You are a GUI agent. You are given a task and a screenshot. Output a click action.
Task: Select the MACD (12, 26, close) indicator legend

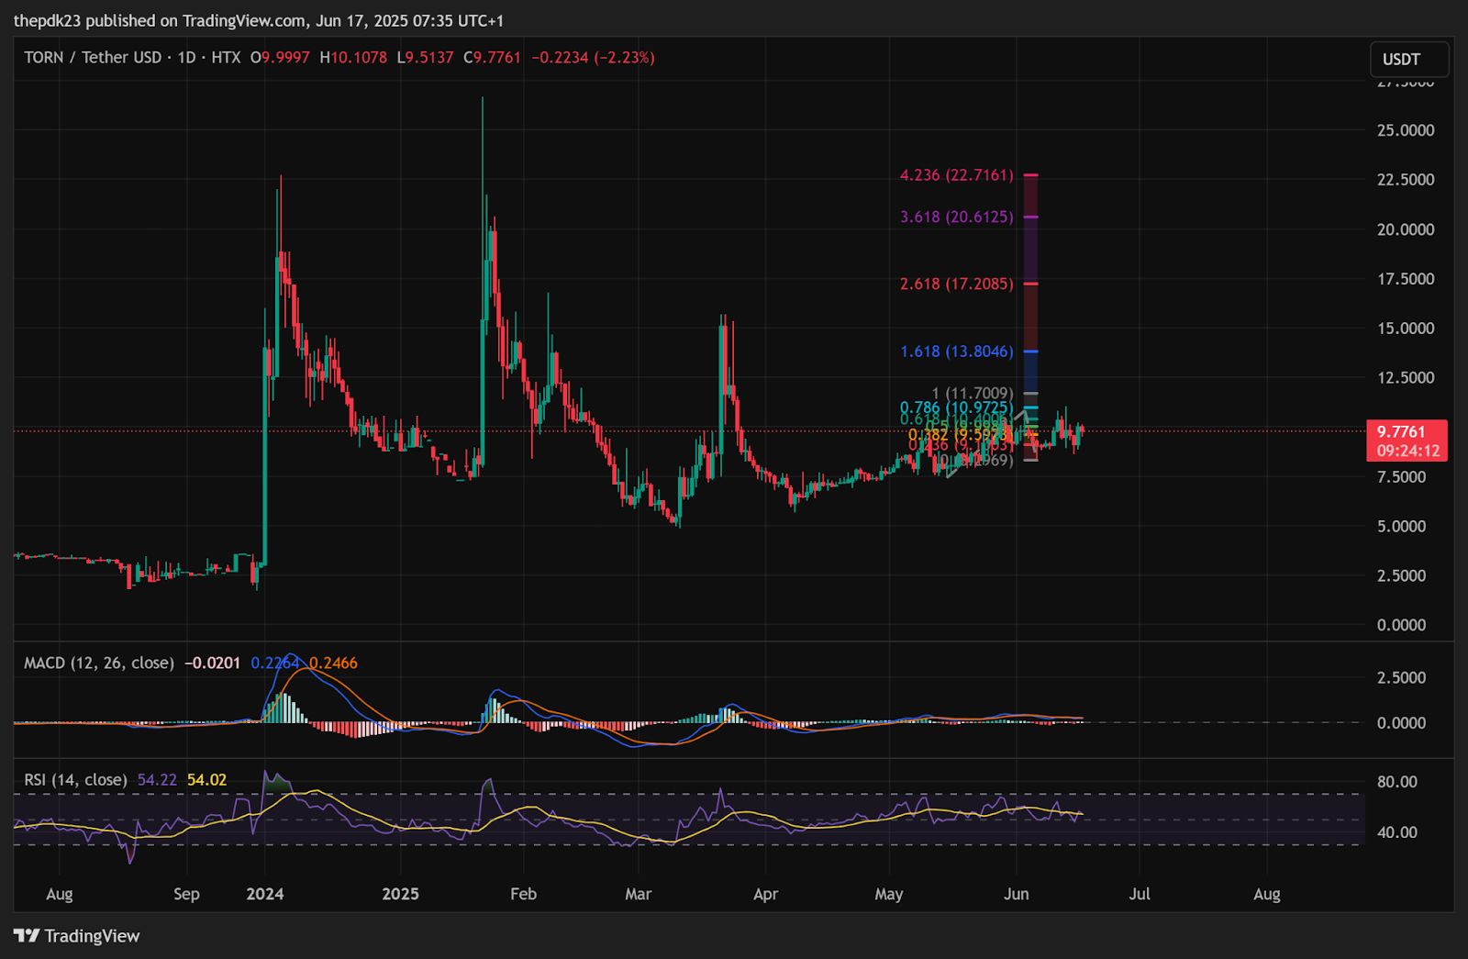click(x=101, y=662)
